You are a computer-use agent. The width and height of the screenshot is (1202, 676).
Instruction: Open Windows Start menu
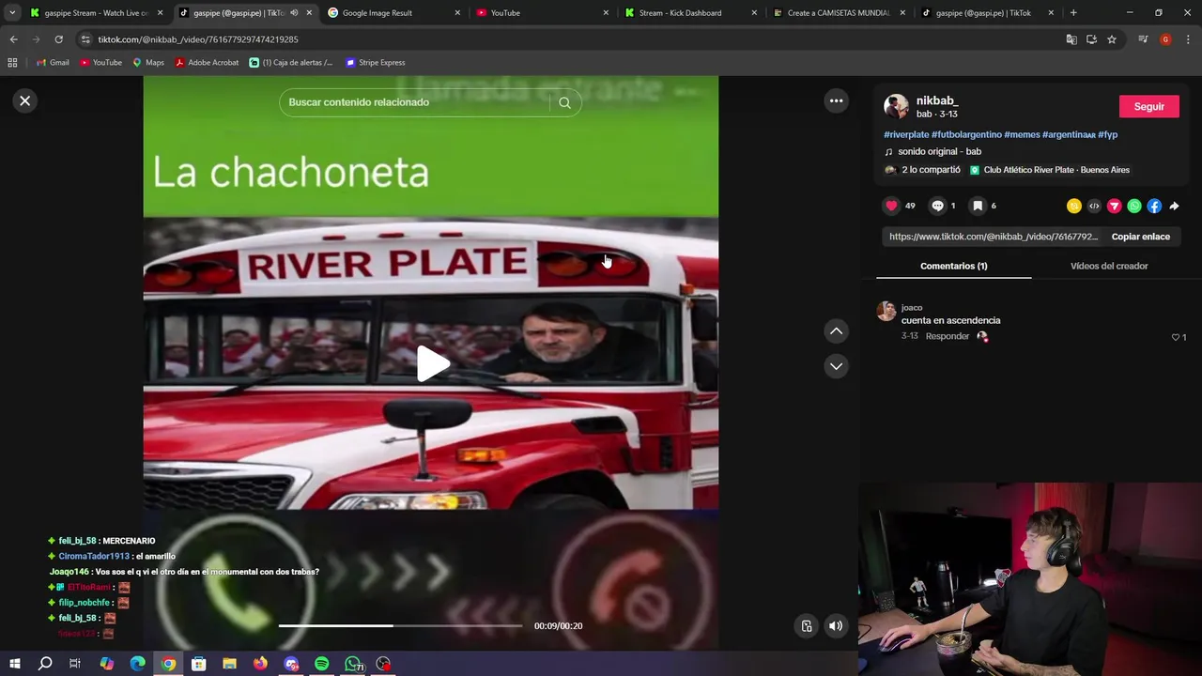[x=15, y=664]
